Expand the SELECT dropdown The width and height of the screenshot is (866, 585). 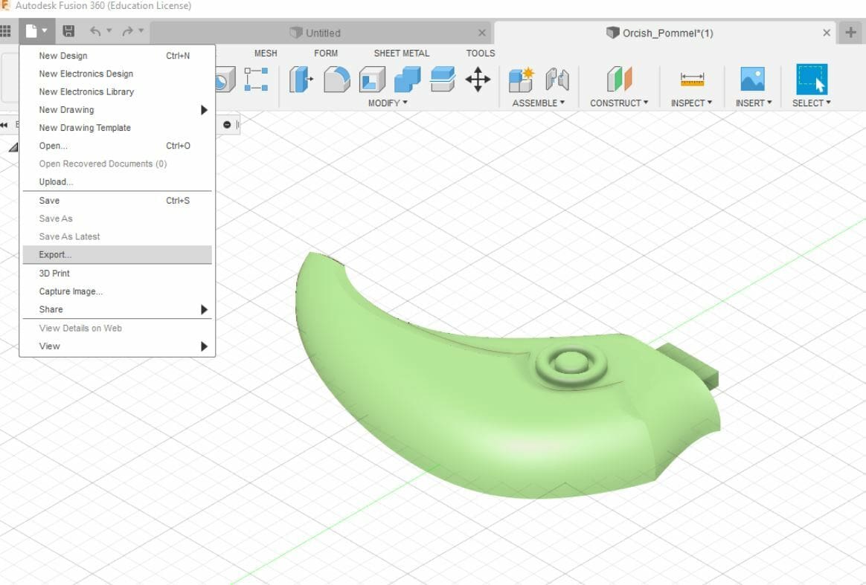pyautogui.click(x=812, y=103)
